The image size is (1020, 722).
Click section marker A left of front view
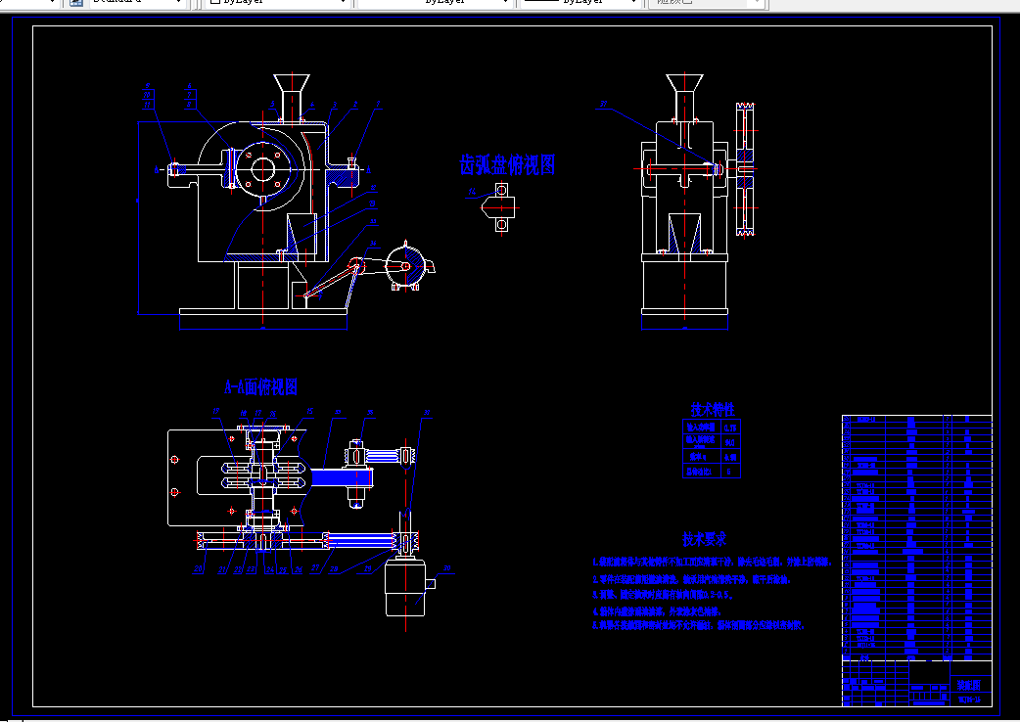pyautogui.click(x=156, y=170)
